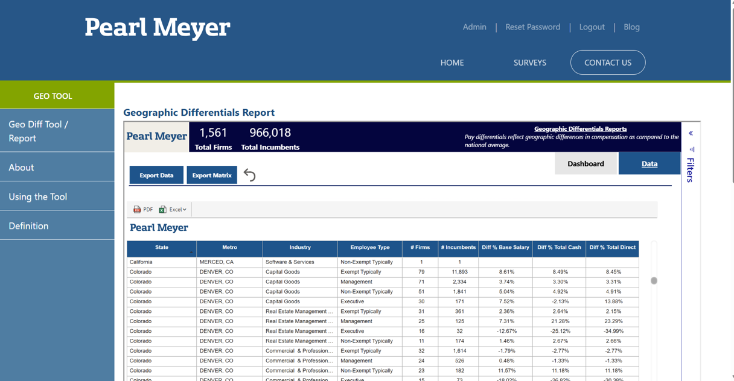
Task: Click the undo/reset arrow icon
Action: (249, 175)
